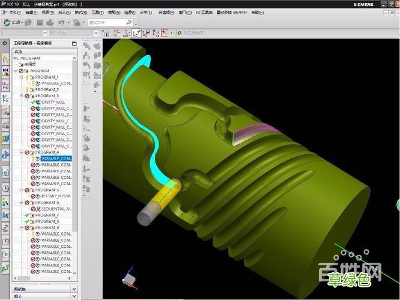Click the Create Geometry icon
Image resolution: width=400 pixels, height=300 pixels.
point(97,65)
